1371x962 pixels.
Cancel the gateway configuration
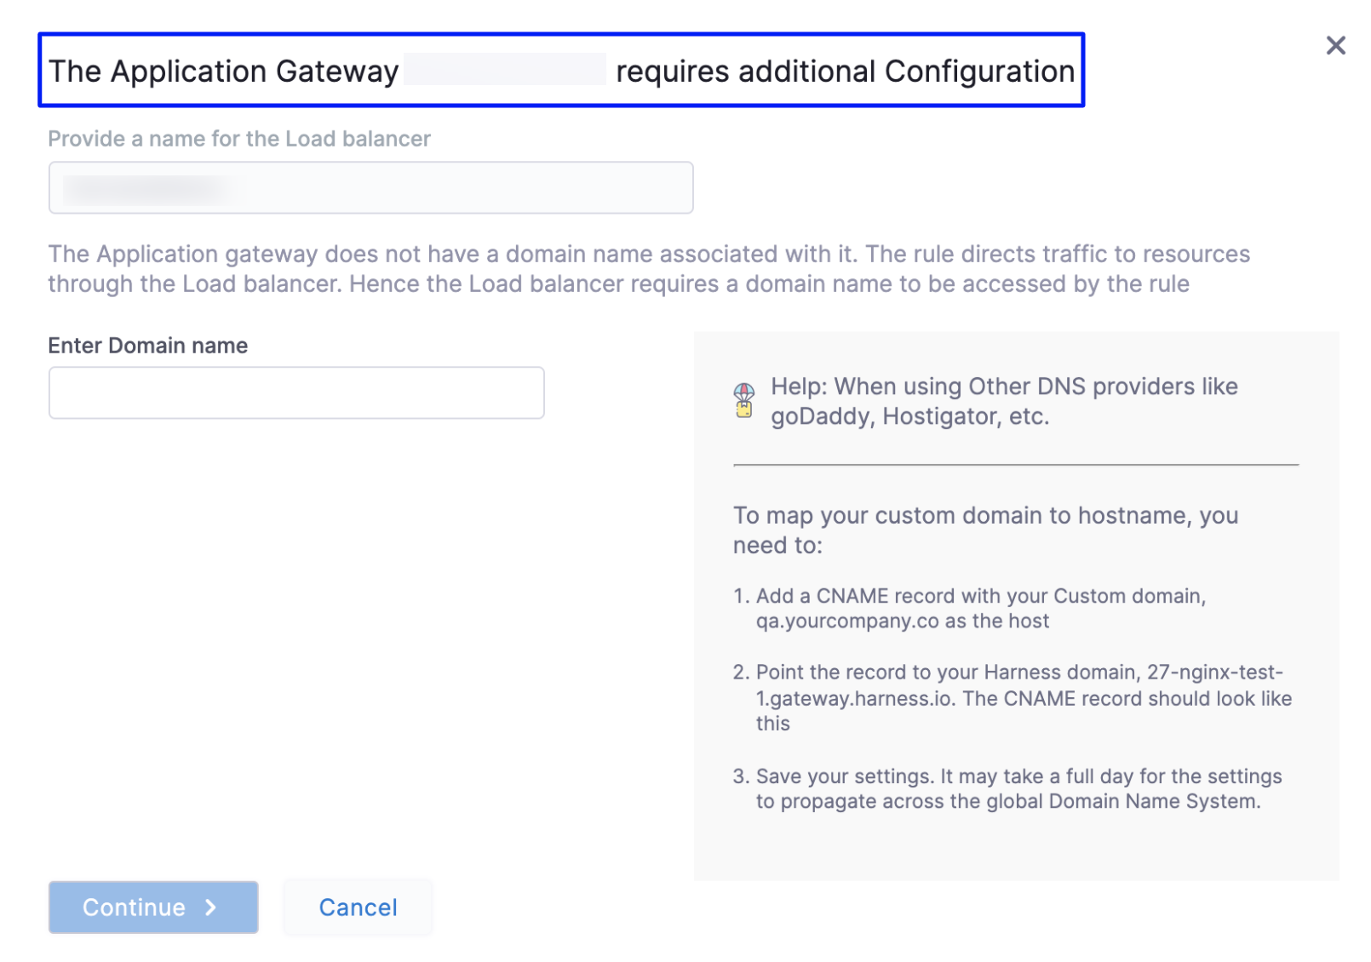[358, 908]
